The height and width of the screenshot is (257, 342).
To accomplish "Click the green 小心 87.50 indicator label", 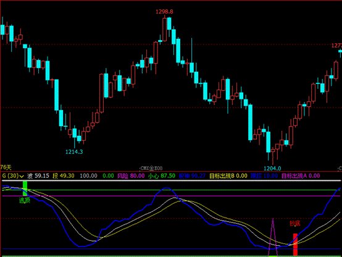I will coord(161,176).
